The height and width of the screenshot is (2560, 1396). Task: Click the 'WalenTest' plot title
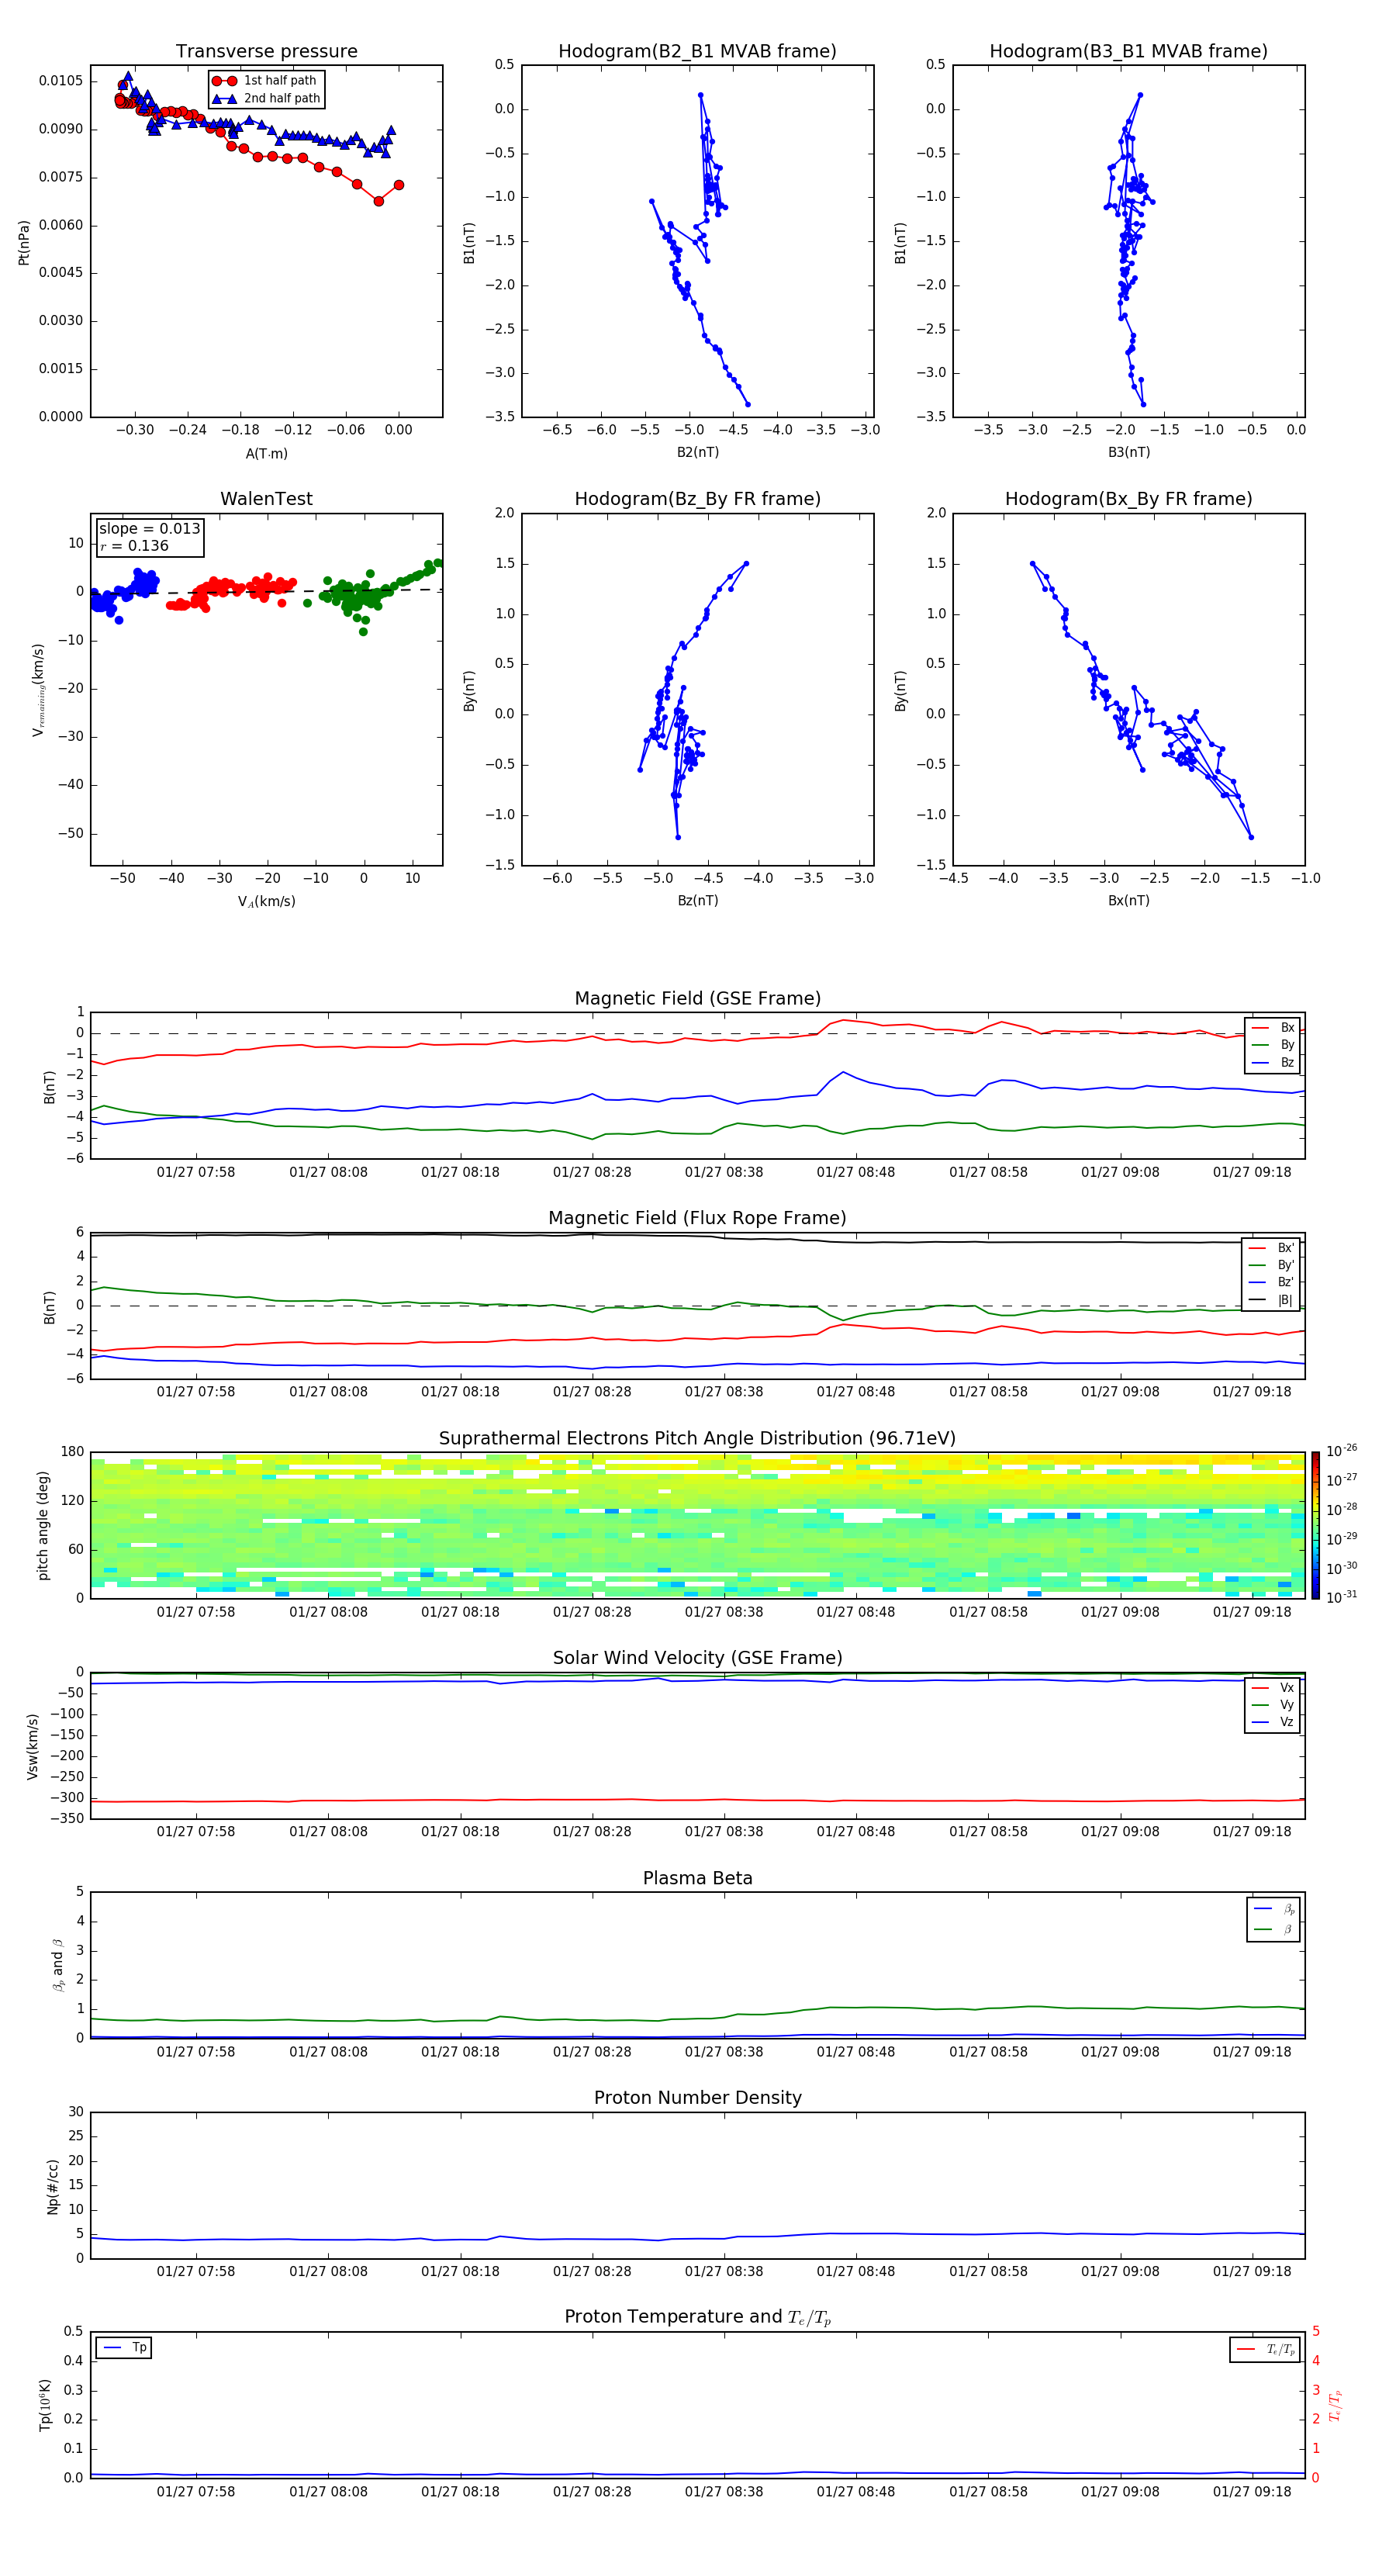tap(266, 499)
